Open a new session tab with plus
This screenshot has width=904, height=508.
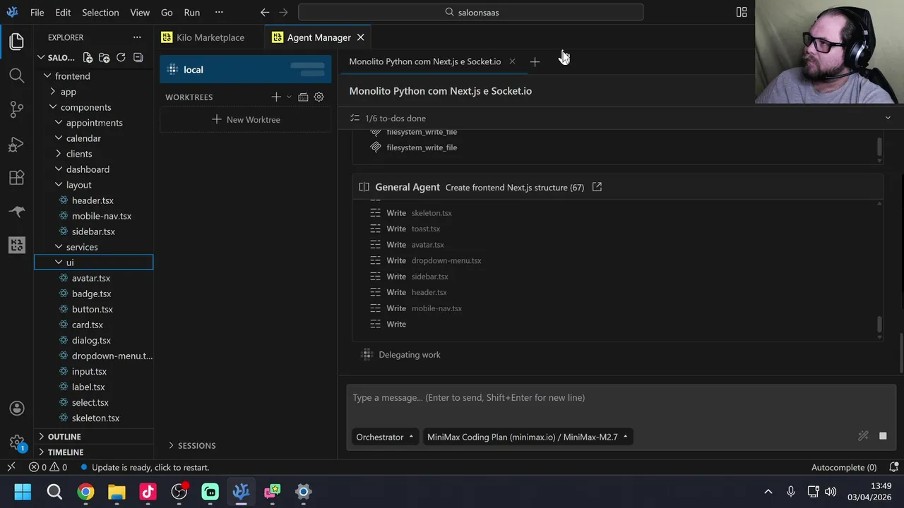click(535, 62)
